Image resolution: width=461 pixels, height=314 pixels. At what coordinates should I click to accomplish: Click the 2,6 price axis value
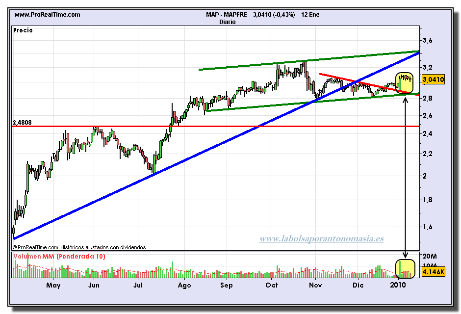(428, 116)
